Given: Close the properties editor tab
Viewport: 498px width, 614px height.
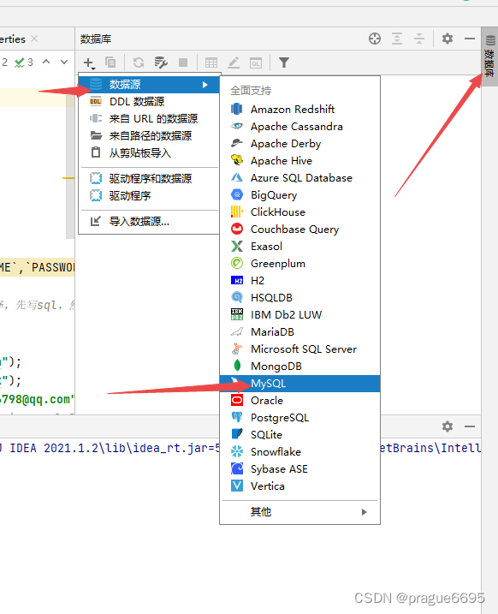Looking at the screenshot, I should coord(34,39).
